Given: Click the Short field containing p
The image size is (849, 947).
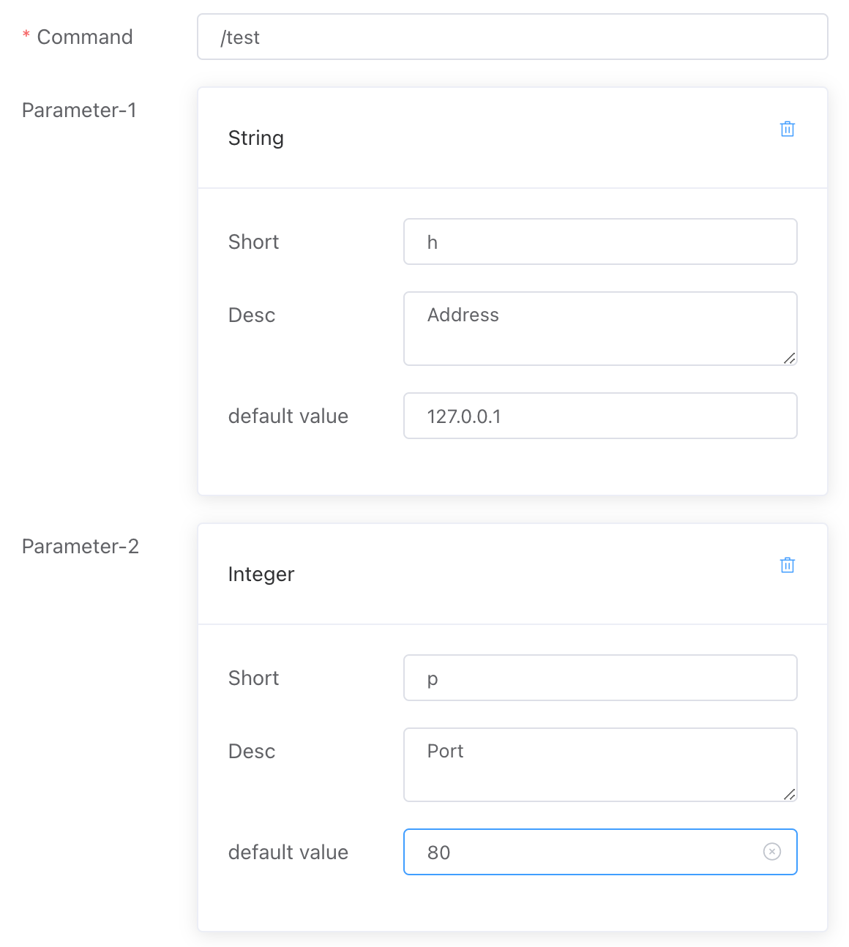Looking at the screenshot, I should [x=600, y=678].
